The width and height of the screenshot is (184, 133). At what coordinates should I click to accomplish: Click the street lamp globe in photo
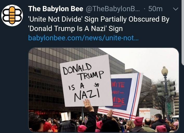(x=165, y=71)
